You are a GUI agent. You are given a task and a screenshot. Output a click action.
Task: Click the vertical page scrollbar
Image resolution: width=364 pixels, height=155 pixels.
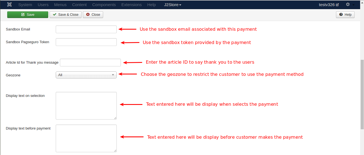point(362,94)
